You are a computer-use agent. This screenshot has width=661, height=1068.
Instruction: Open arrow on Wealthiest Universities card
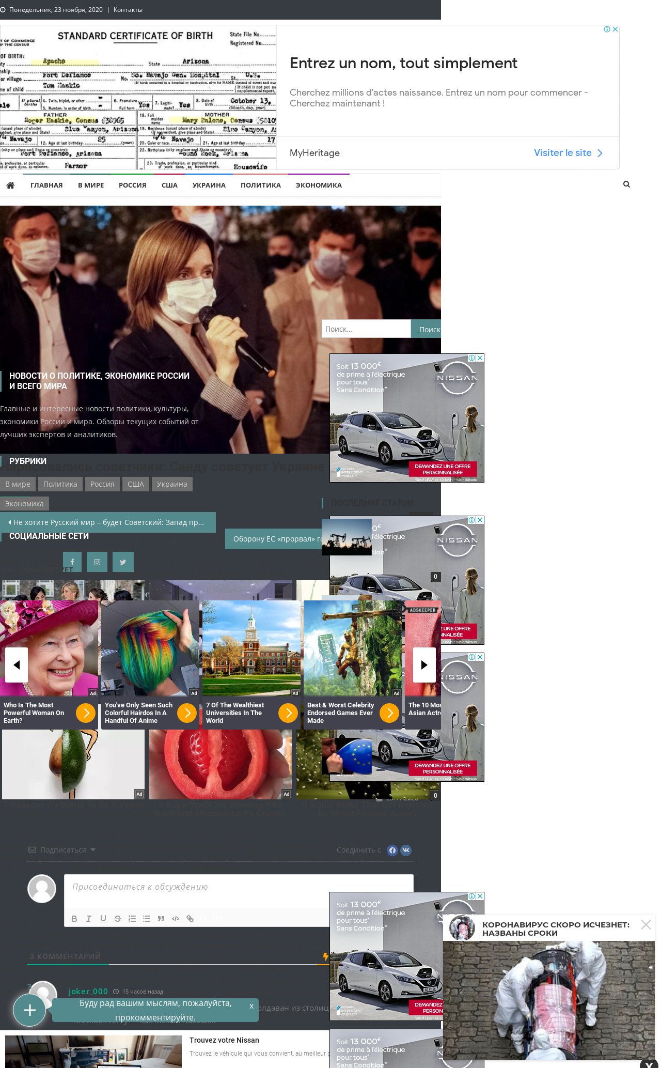click(288, 713)
